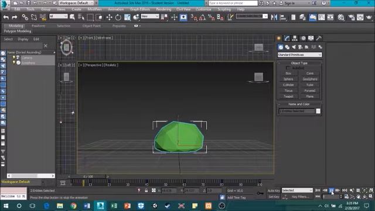Viewport: 375px width, 211px height.
Task: Open the Rendering menu
Action: point(163,9)
